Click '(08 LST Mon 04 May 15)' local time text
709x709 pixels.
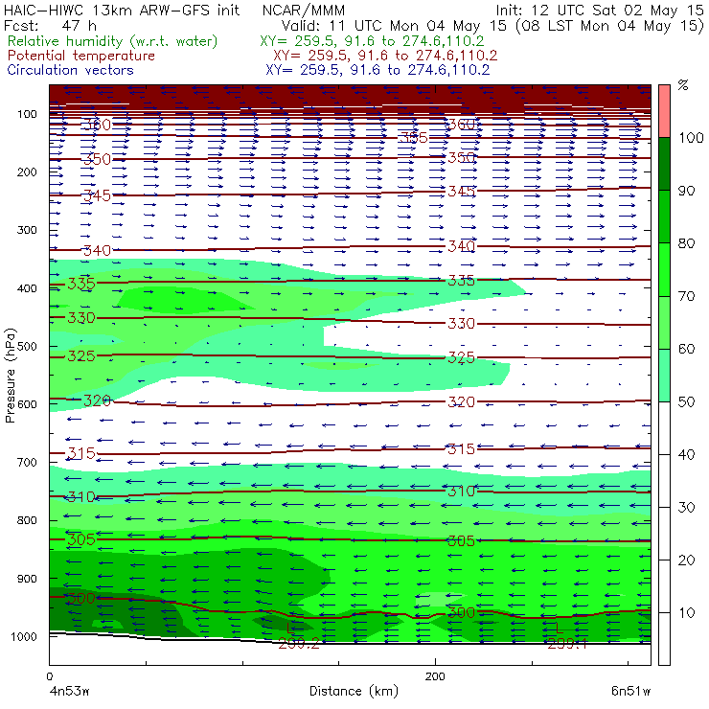click(610, 25)
